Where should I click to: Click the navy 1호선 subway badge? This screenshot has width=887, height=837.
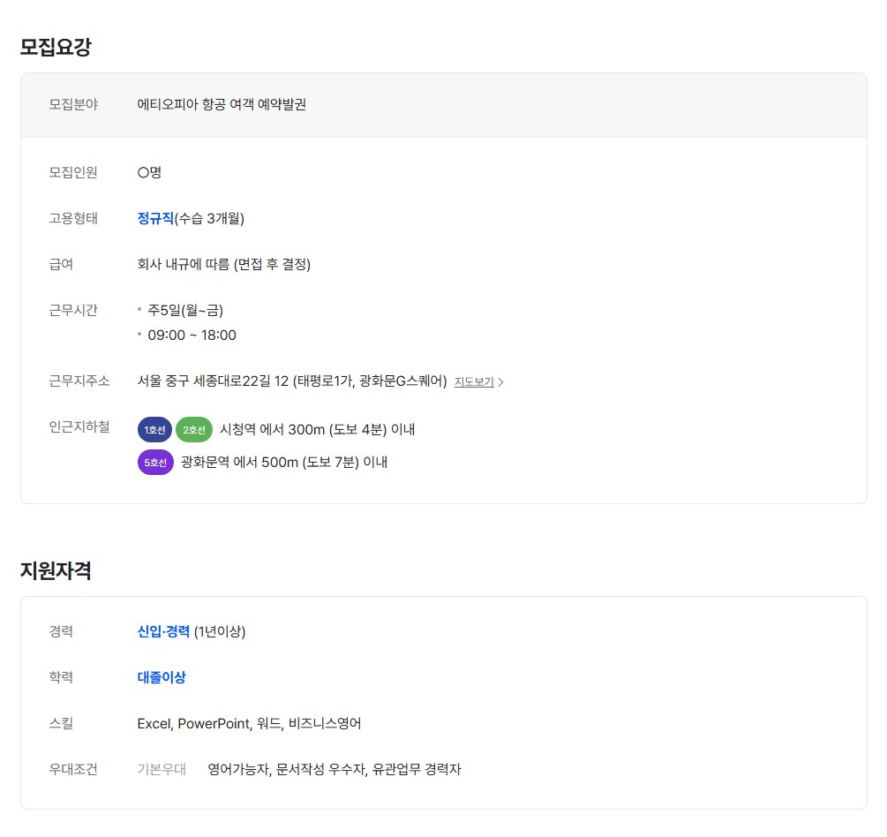coord(154,430)
